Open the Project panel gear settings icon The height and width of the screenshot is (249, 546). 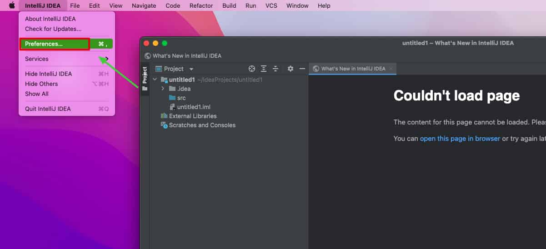pyautogui.click(x=291, y=69)
